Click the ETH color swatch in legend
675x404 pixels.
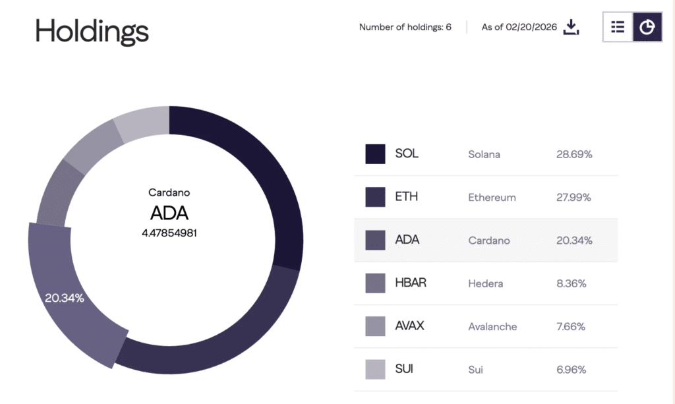click(x=374, y=196)
